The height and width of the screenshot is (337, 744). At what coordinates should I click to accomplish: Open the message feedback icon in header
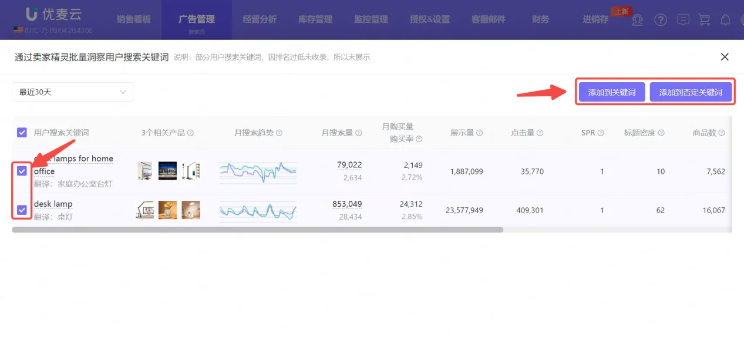pos(683,20)
